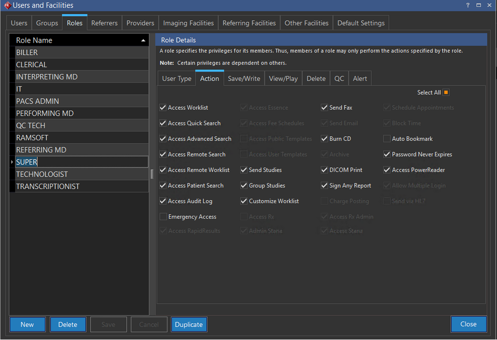Screen dimensions: 497x340
Task: Enable the Emergency Access checkbox
Action: 163,217
